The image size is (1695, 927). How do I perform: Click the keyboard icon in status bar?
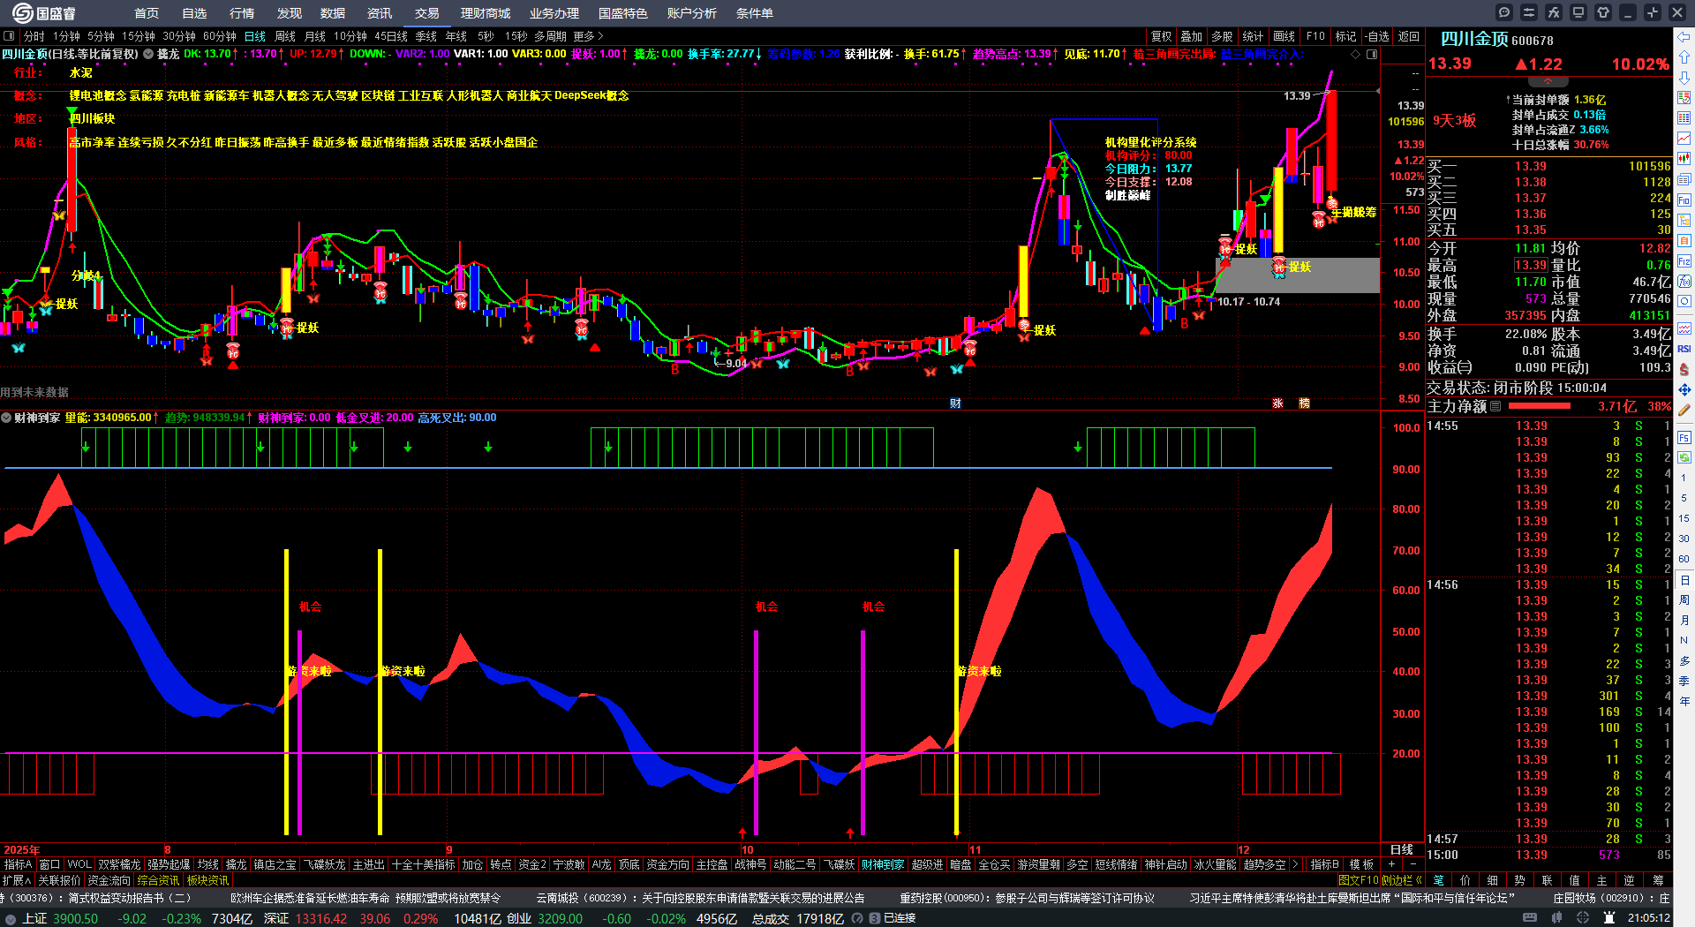[x=1530, y=918]
